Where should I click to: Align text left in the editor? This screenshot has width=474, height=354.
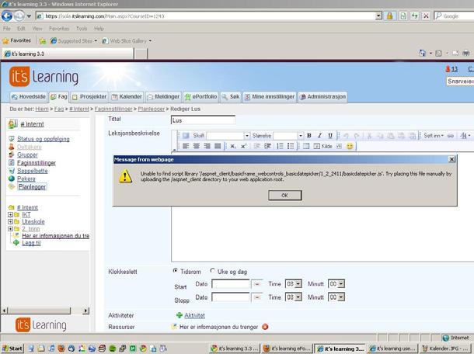tap(186, 146)
